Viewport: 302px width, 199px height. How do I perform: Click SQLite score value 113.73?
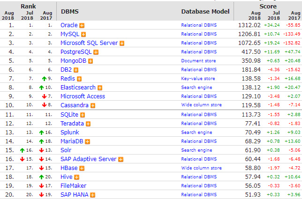[x=251, y=115]
